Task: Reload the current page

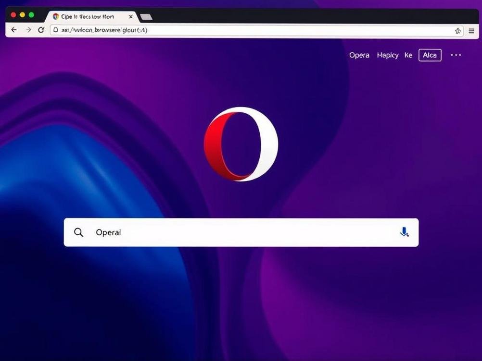Action: pyautogui.click(x=41, y=30)
